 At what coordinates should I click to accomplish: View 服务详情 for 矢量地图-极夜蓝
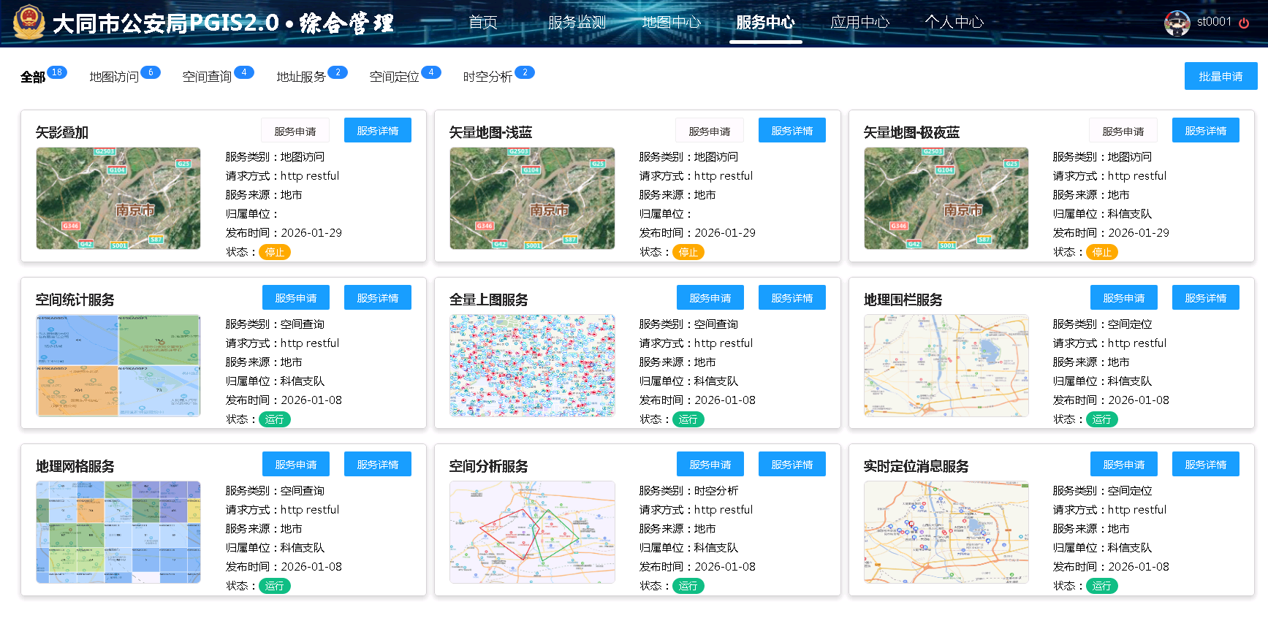click(1206, 130)
